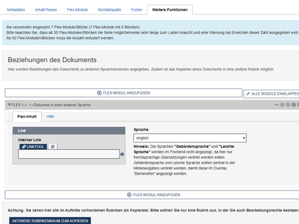The image size is (299, 224).
Task: Click the info icon beside the link field
Action: pos(122,154)
